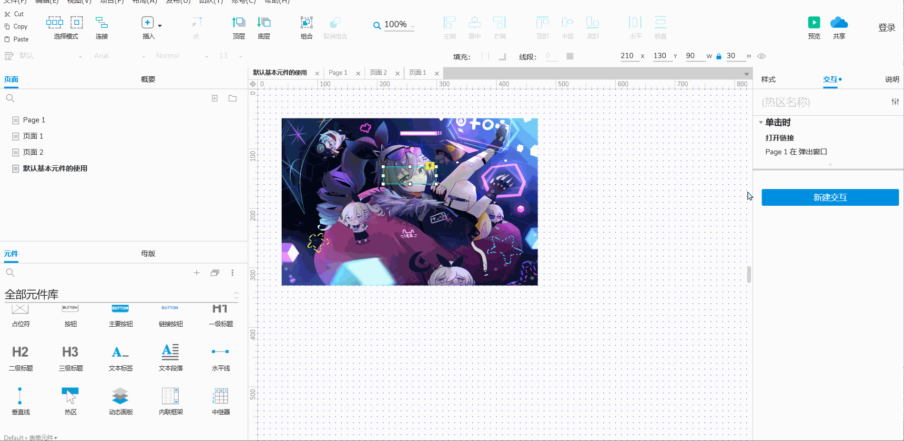The height and width of the screenshot is (441, 904).
Task: Click the 登录 login link
Action: (887, 28)
